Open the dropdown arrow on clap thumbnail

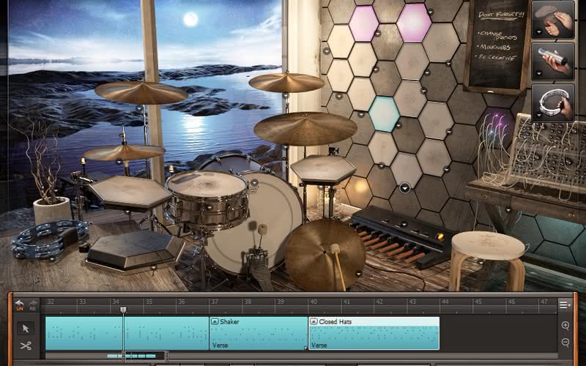[539, 32]
